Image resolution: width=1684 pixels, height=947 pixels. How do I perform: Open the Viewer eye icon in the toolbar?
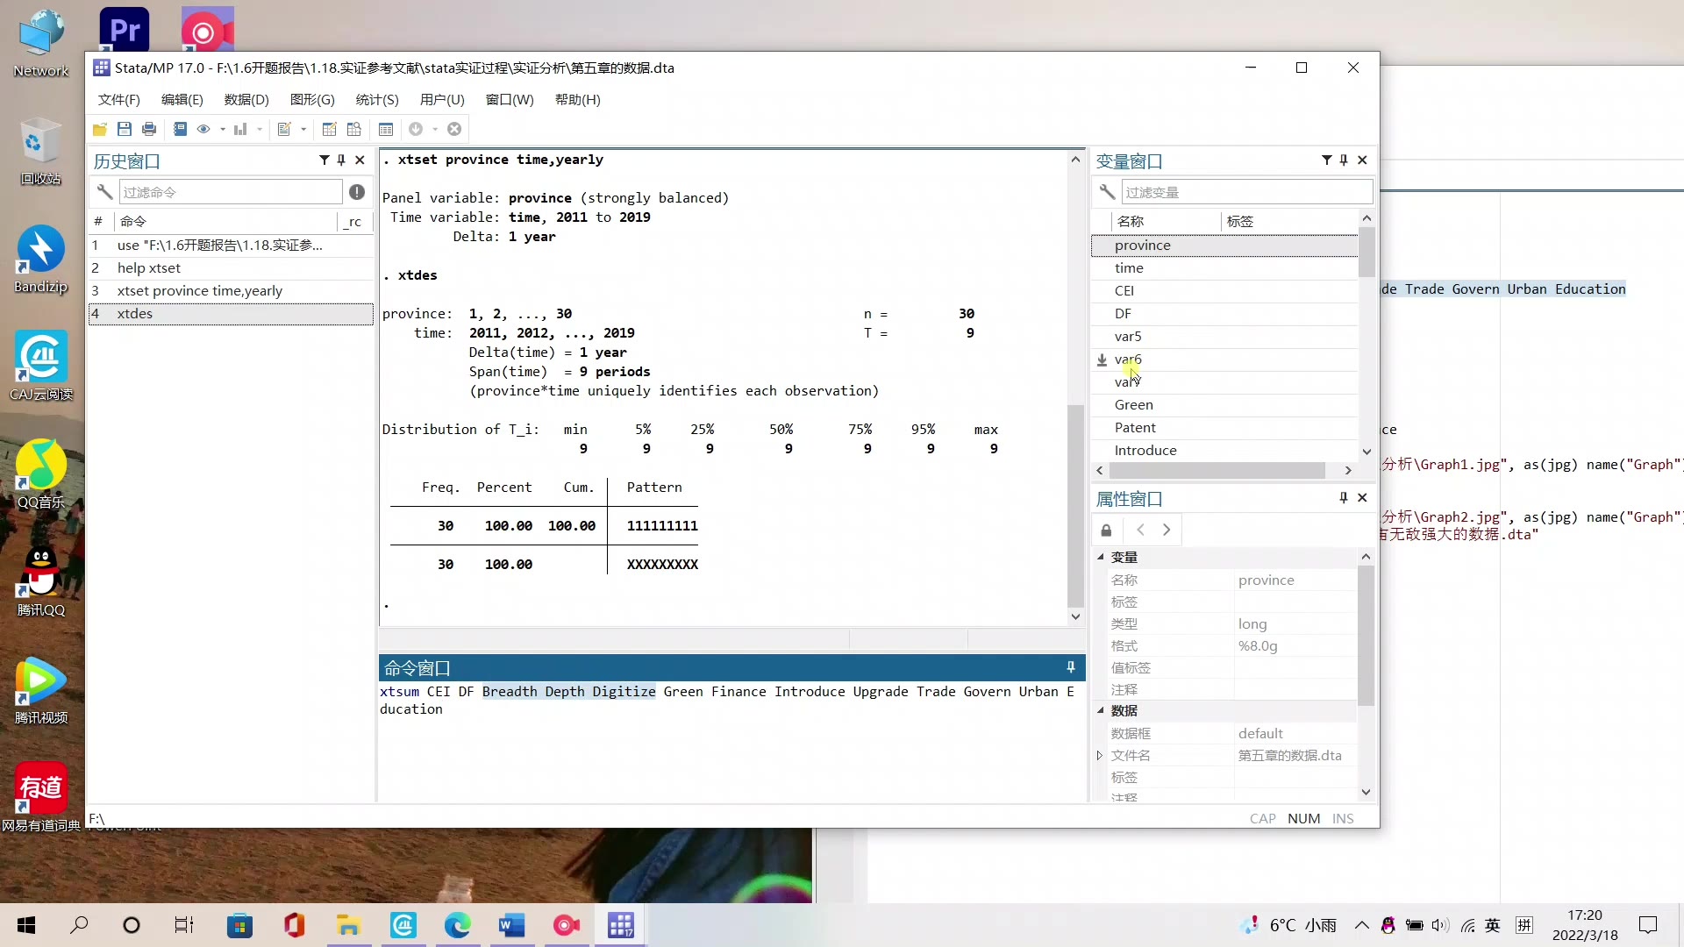click(x=203, y=129)
